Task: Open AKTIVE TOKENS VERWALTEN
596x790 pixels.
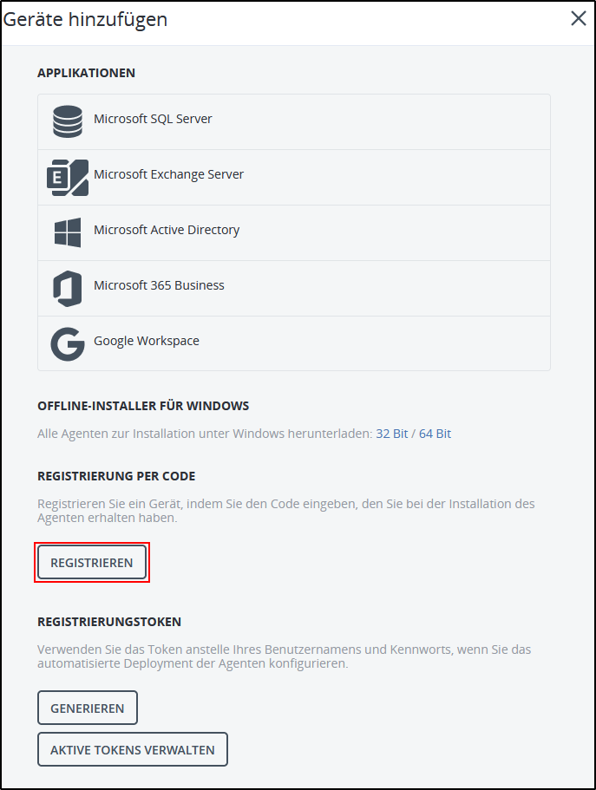Action: (x=132, y=749)
